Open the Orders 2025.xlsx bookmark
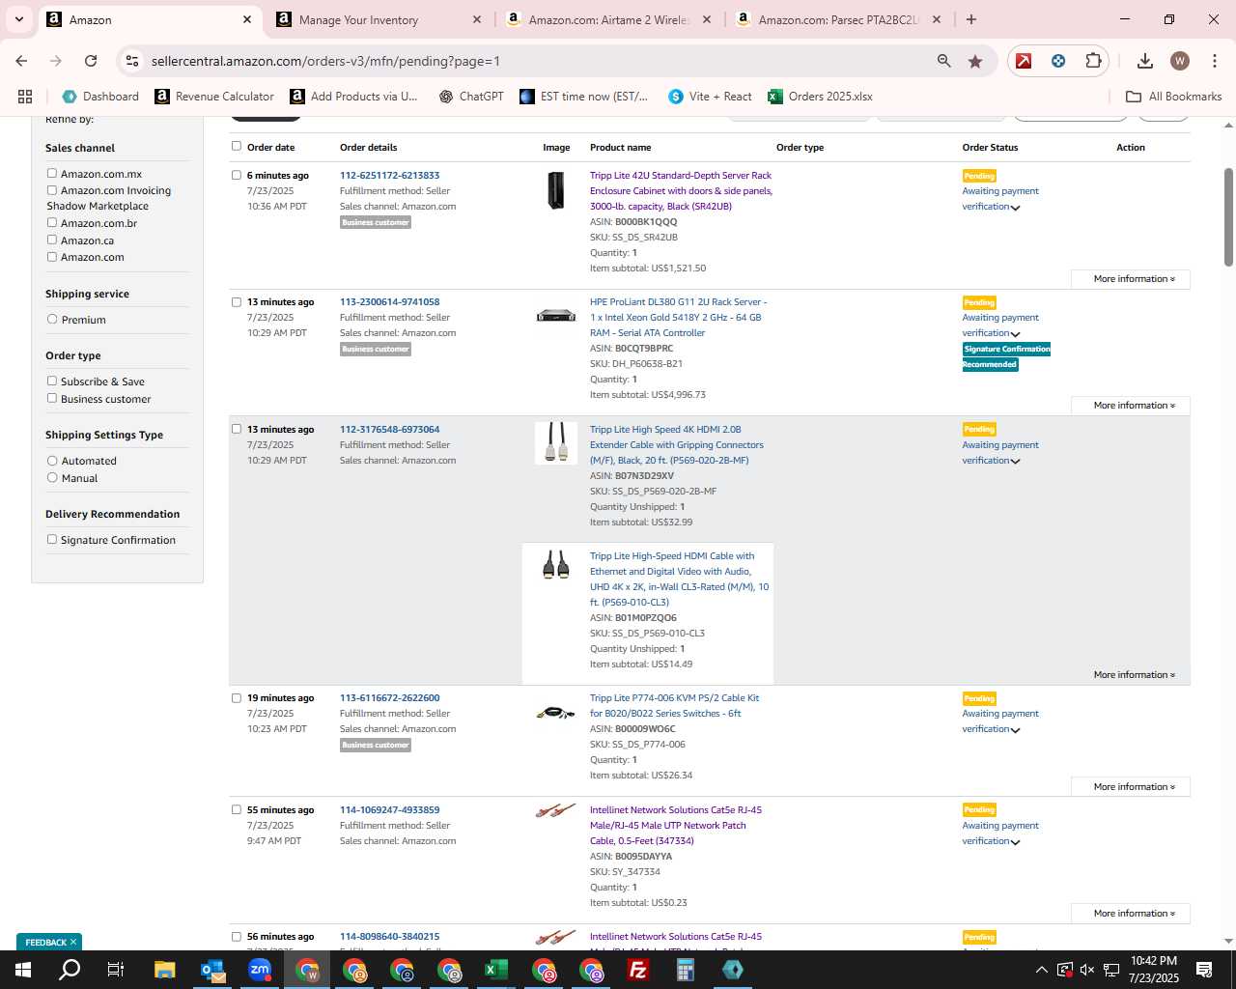 tap(821, 97)
